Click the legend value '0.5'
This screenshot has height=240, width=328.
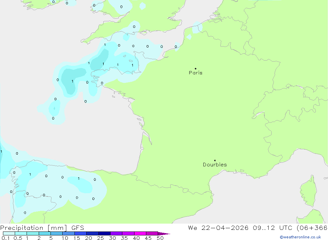pos(18,238)
